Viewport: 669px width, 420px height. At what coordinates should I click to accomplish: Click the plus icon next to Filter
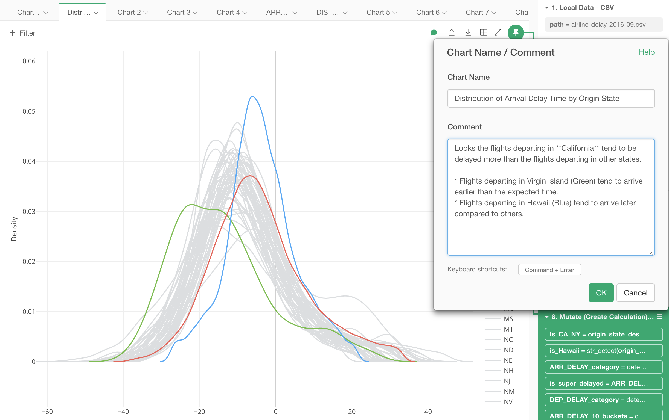13,33
